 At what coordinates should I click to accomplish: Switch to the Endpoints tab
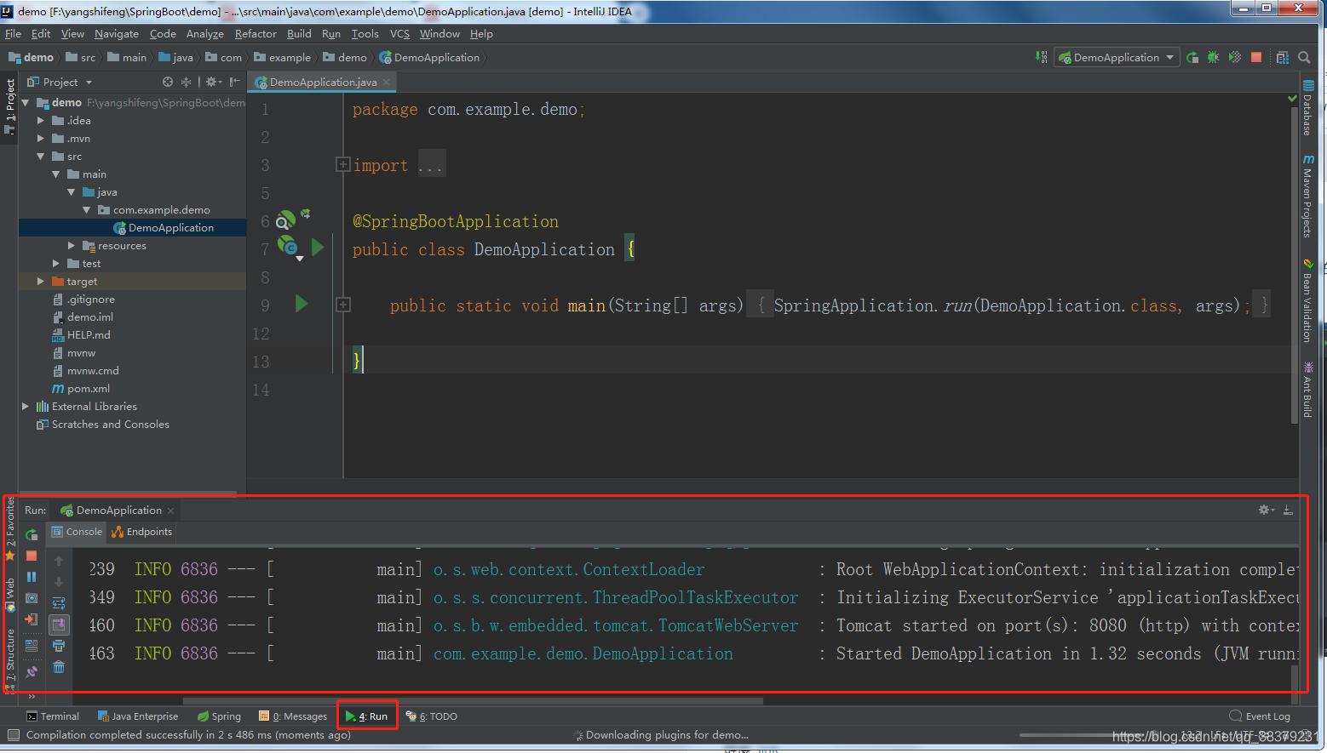pyautogui.click(x=141, y=532)
